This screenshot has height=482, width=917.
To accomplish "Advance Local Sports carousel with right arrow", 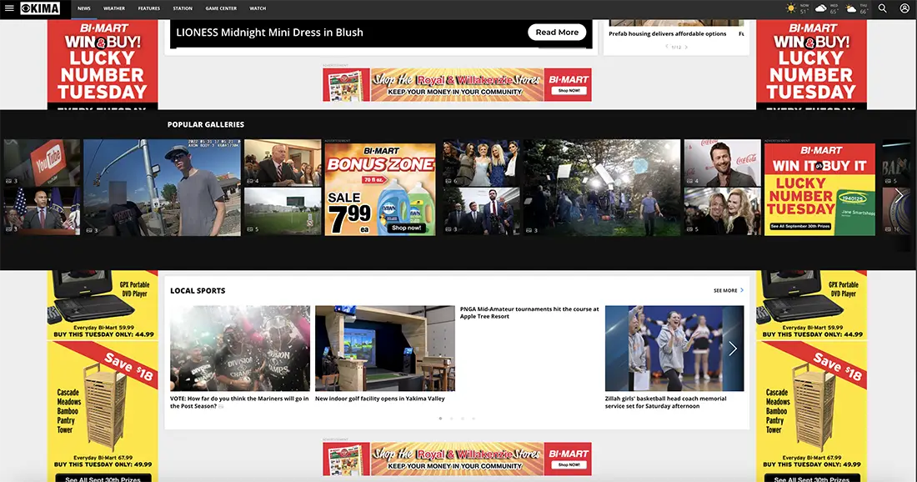I will click(x=733, y=349).
